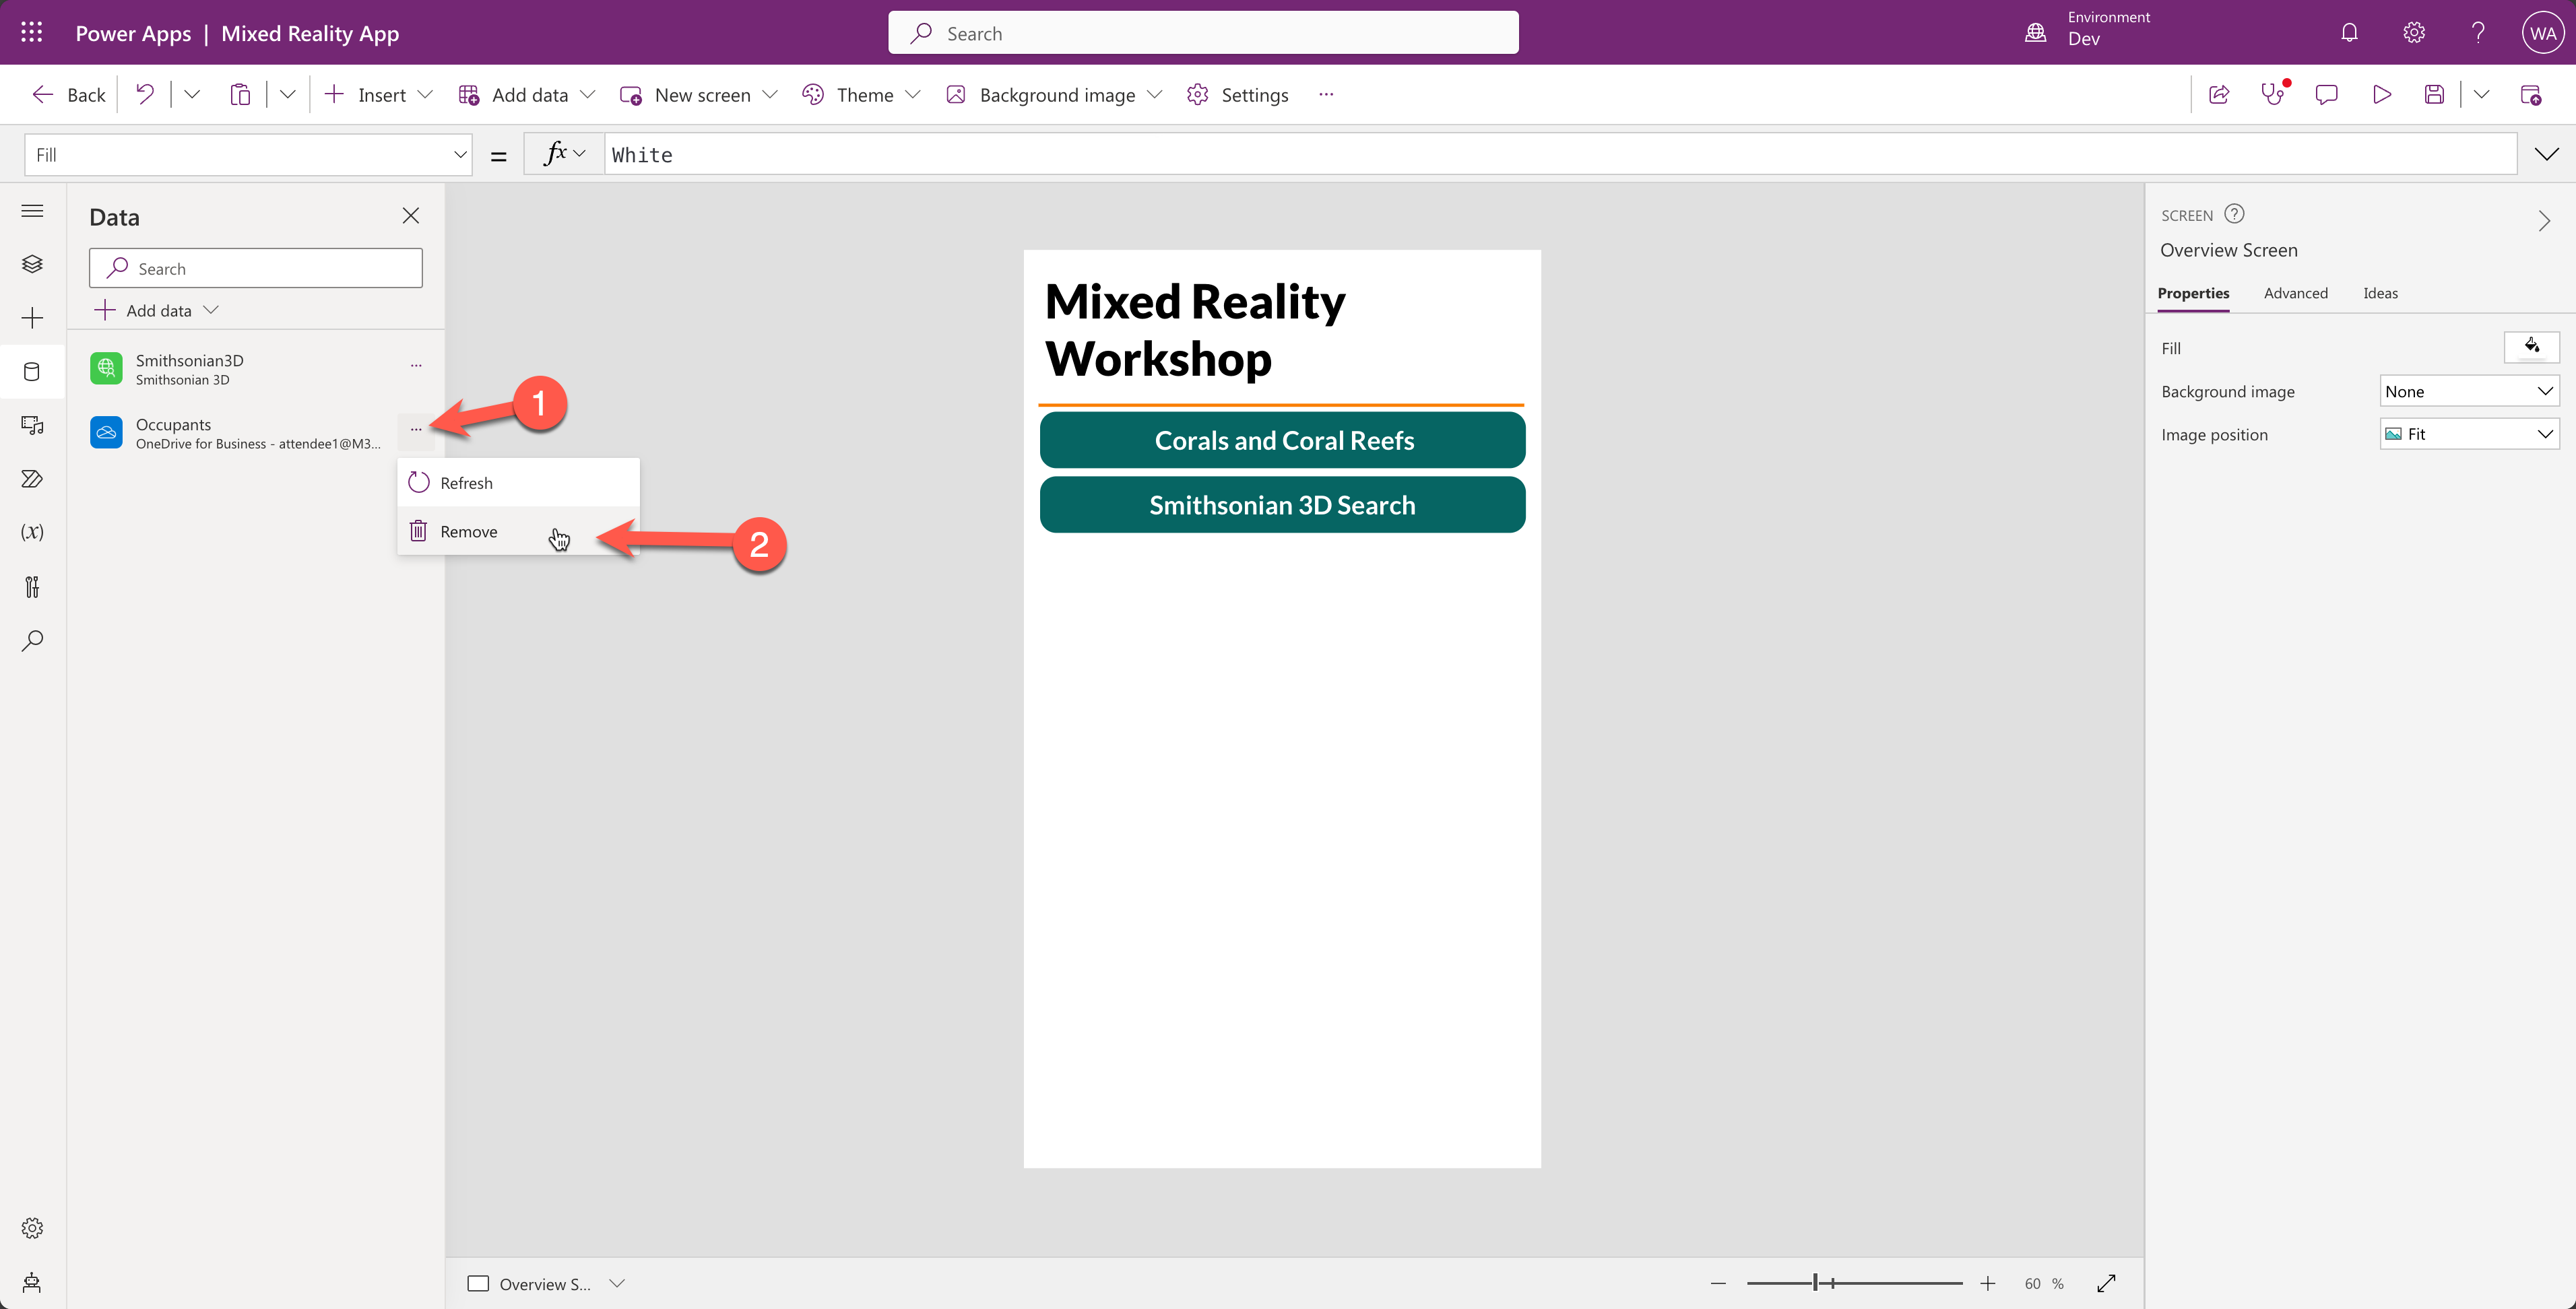This screenshot has height=1309, width=2576.
Task: Open Background image in command bar
Action: (1054, 95)
